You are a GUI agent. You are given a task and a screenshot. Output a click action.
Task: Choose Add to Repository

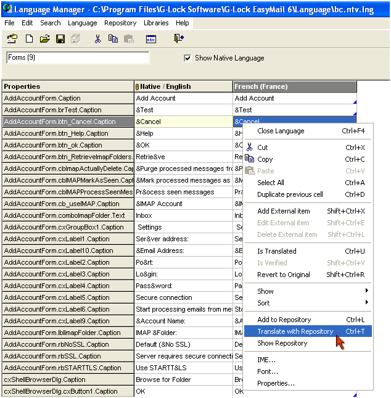pos(308,320)
